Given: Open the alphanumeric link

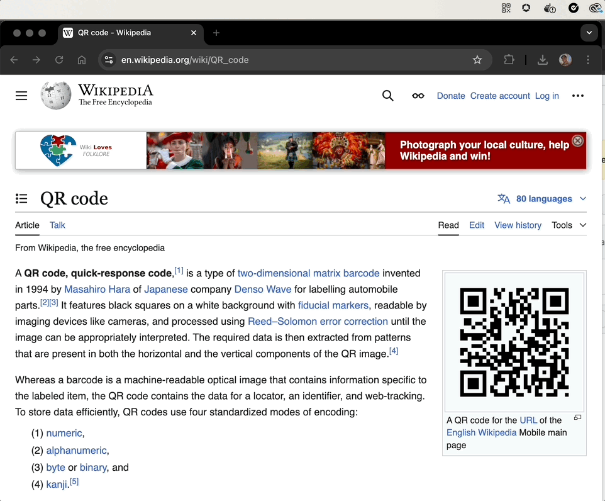Looking at the screenshot, I should pos(76,451).
